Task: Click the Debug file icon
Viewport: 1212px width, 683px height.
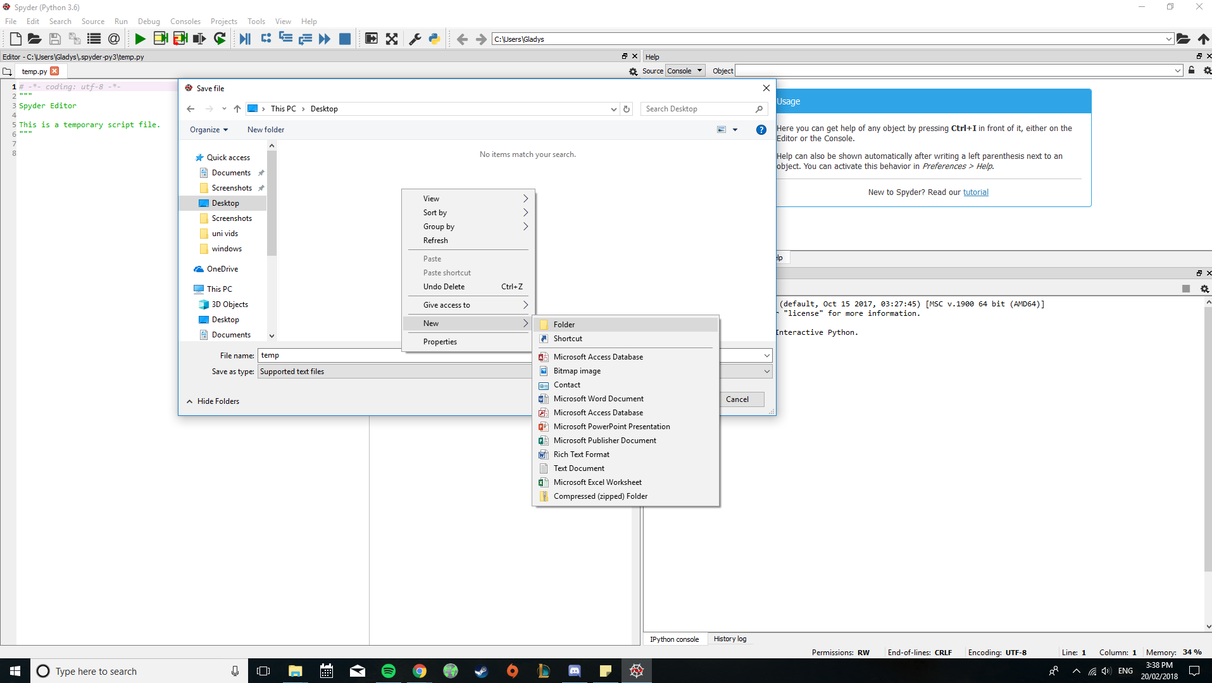Action: [x=245, y=39]
